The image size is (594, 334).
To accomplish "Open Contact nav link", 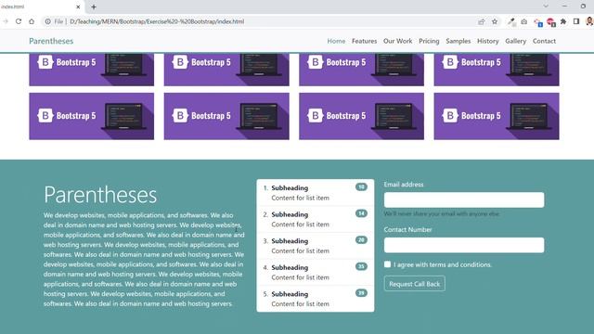I will [x=544, y=41].
